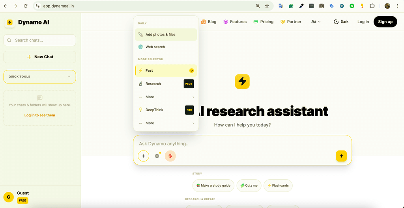The width and height of the screenshot is (404, 208).
Task: Open the Features nav link
Action: 235,22
